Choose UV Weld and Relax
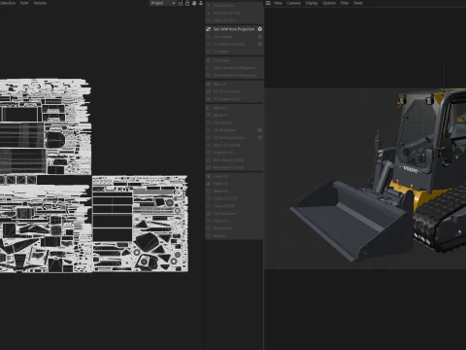This screenshot has width=466, height=350. [x=231, y=44]
